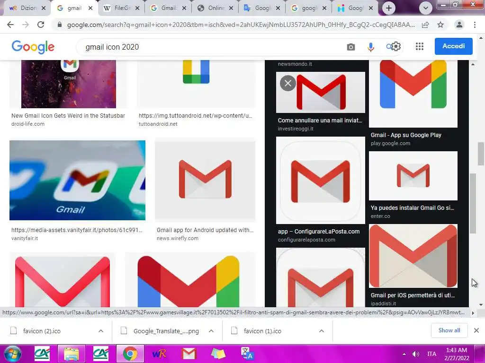This screenshot has height=363, width=485.
Task: Open the enter.co small Gmail thumbnail
Action: [413, 176]
